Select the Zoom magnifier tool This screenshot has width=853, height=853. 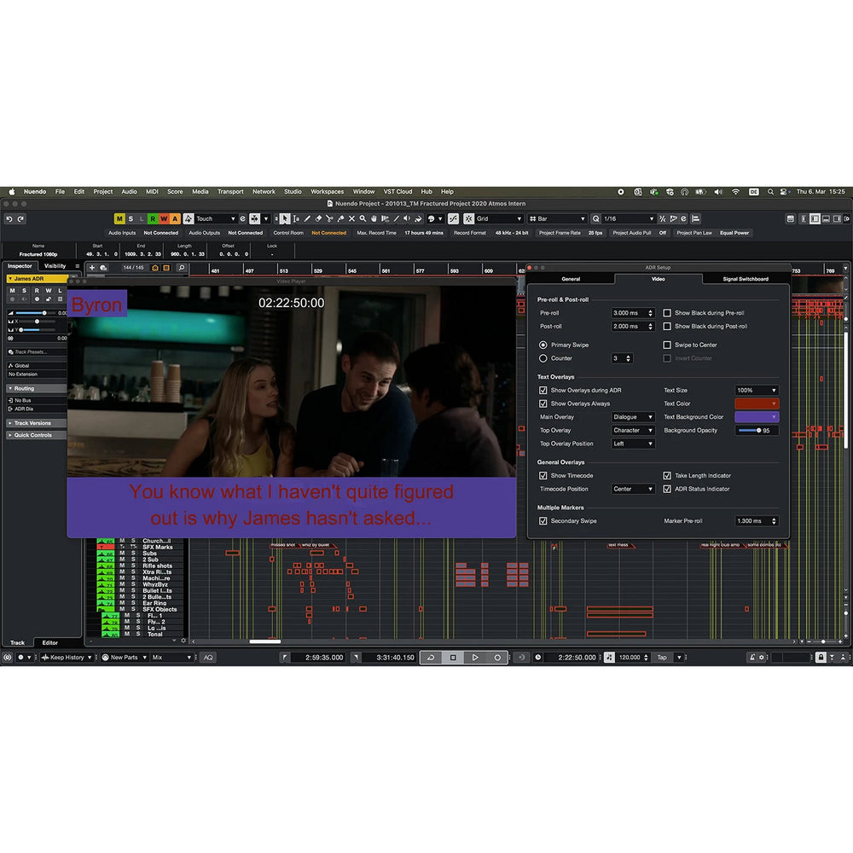point(363,219)
